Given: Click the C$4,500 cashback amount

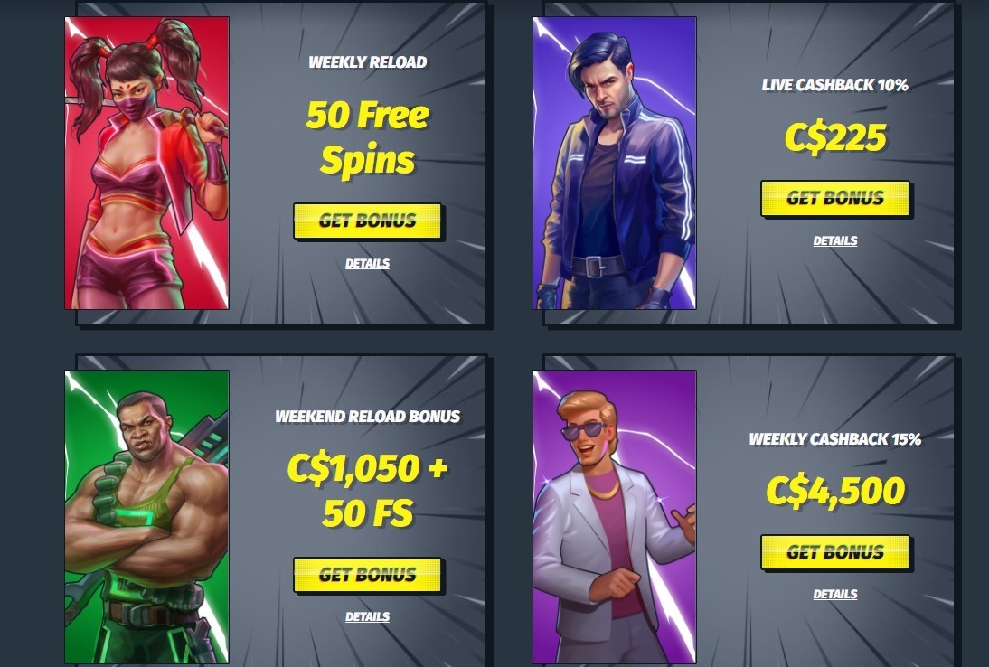Looking at the screenshot, I should tap(835, 492).
